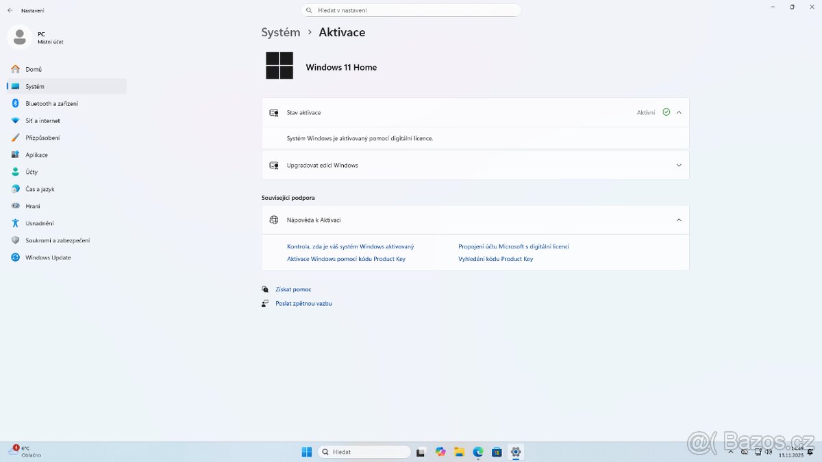Collapse Nápověda k Aktivaci section
Viewport: 822px width, 462px height.
coord(679,220)
